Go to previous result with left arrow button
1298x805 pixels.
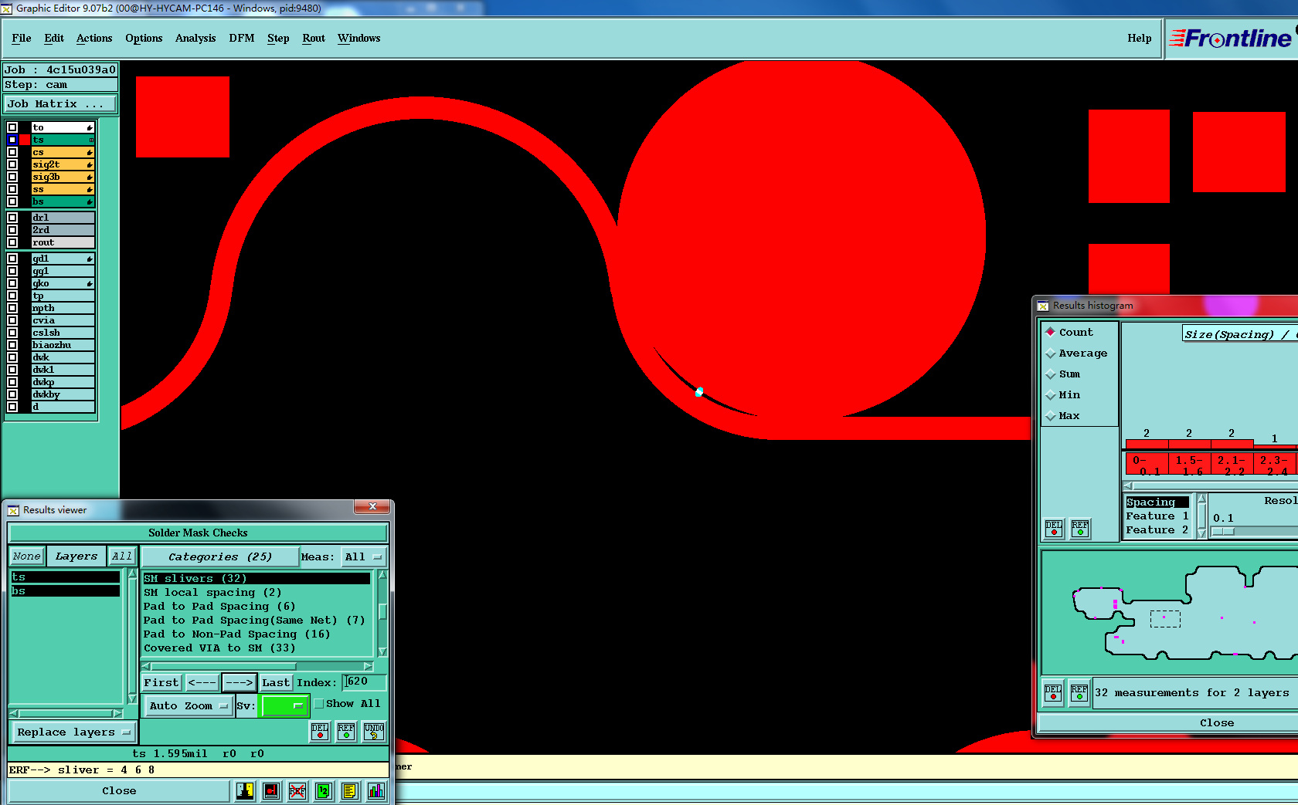tap(202, 682)
